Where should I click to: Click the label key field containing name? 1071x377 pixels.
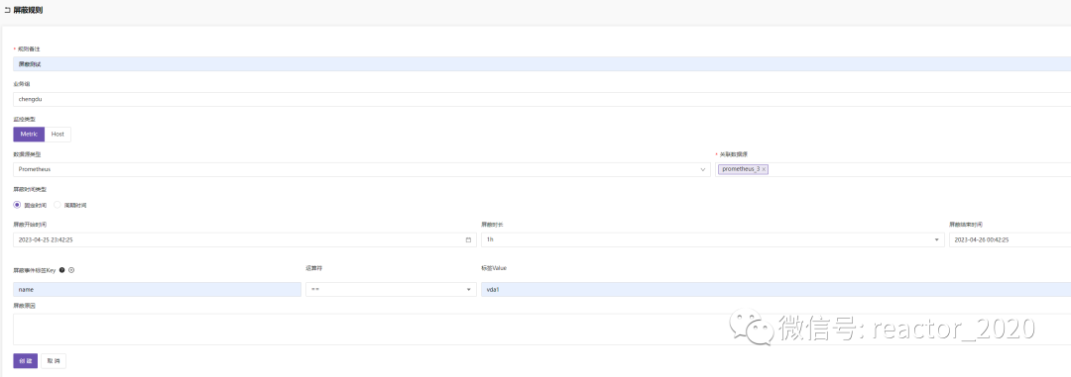157,290
